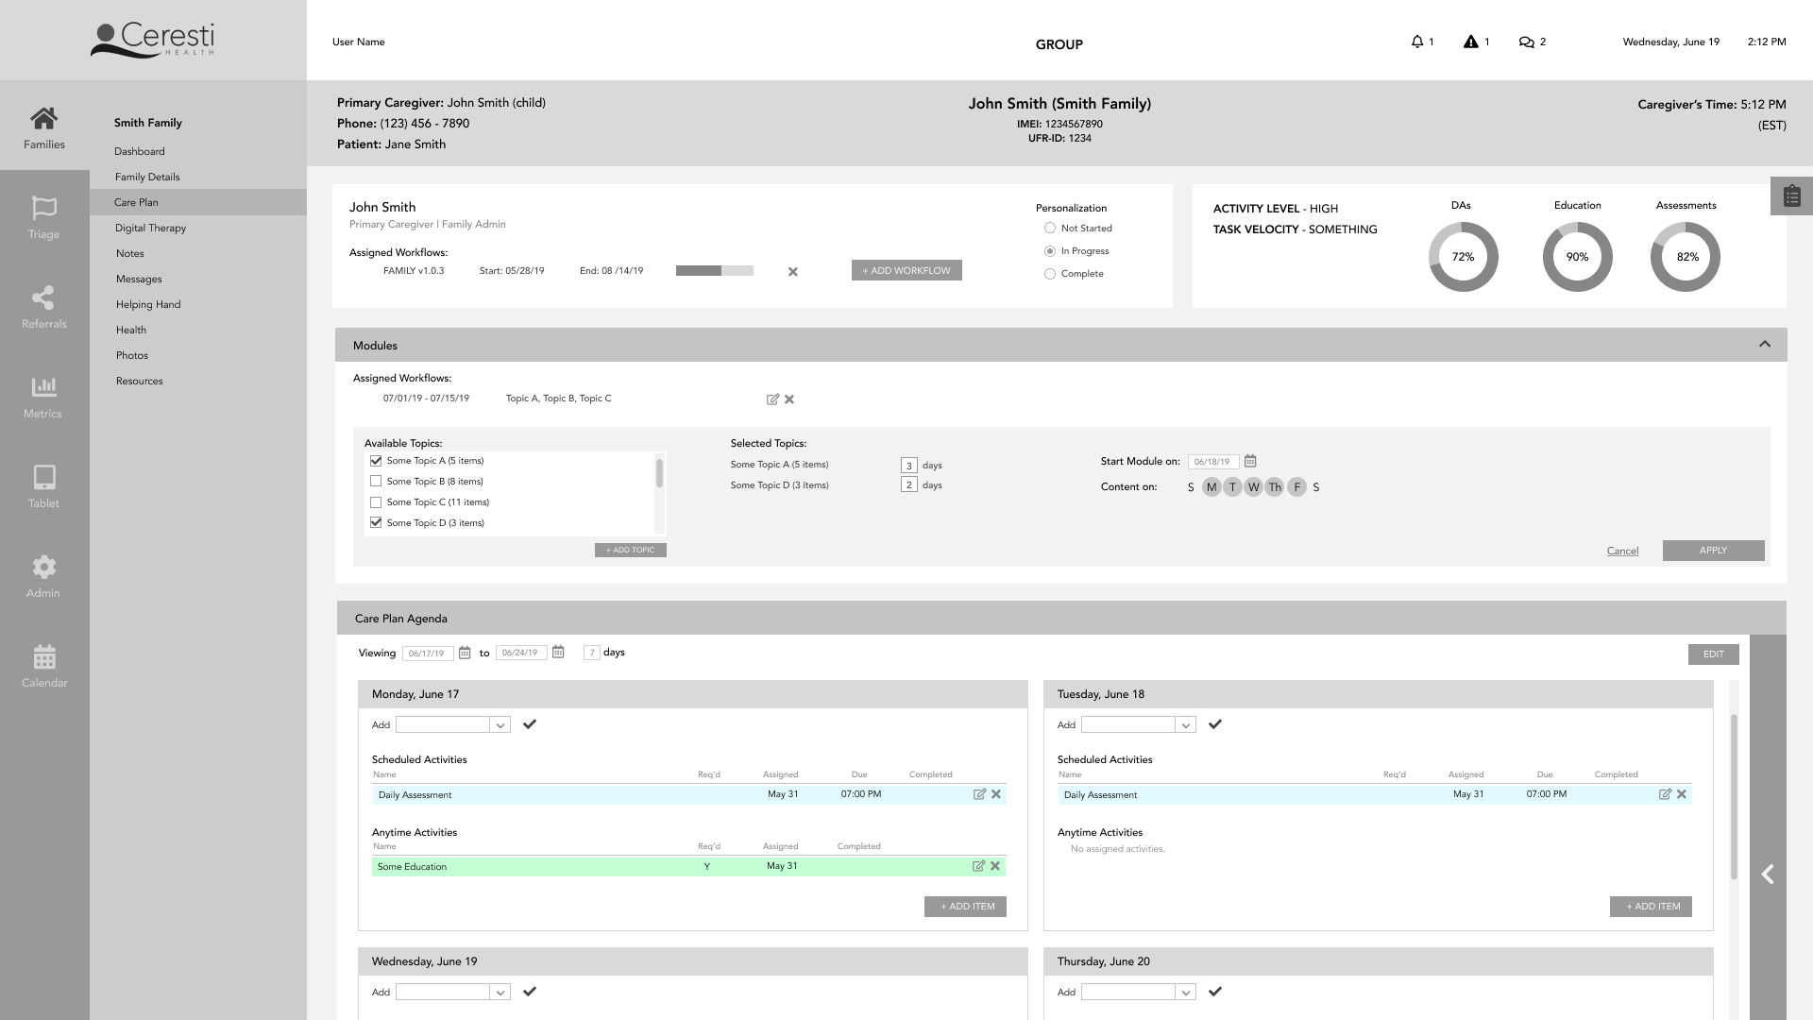Open the Triage flag icon
Viewport: 1813px width, 1020px height.
tap(43, 209)
